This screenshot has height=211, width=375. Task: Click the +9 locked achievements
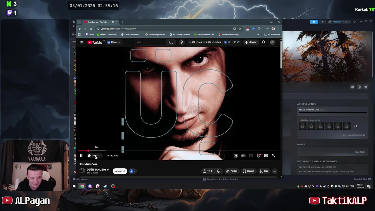coord(356,126)
